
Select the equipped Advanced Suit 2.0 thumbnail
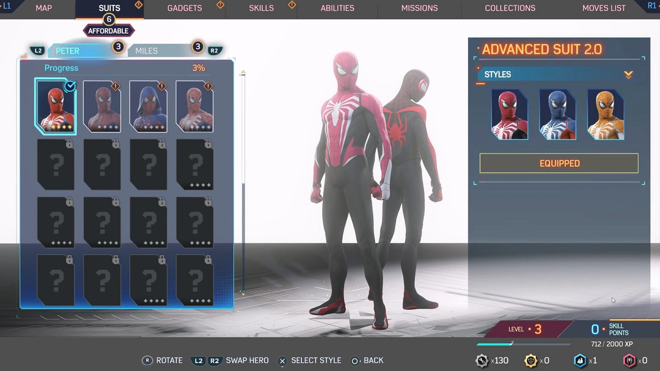[x=55, y=106]
